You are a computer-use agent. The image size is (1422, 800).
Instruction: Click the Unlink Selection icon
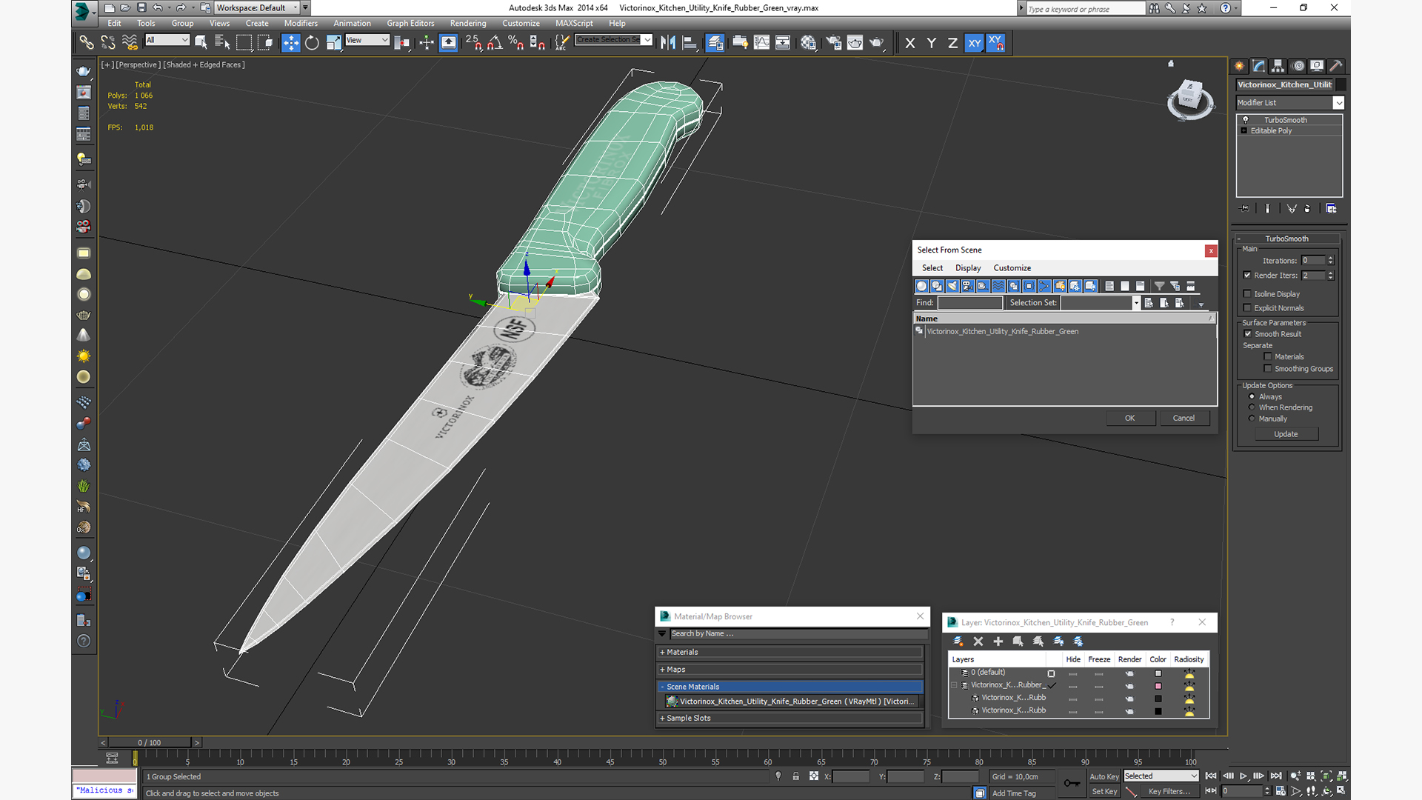pos(108,43)
